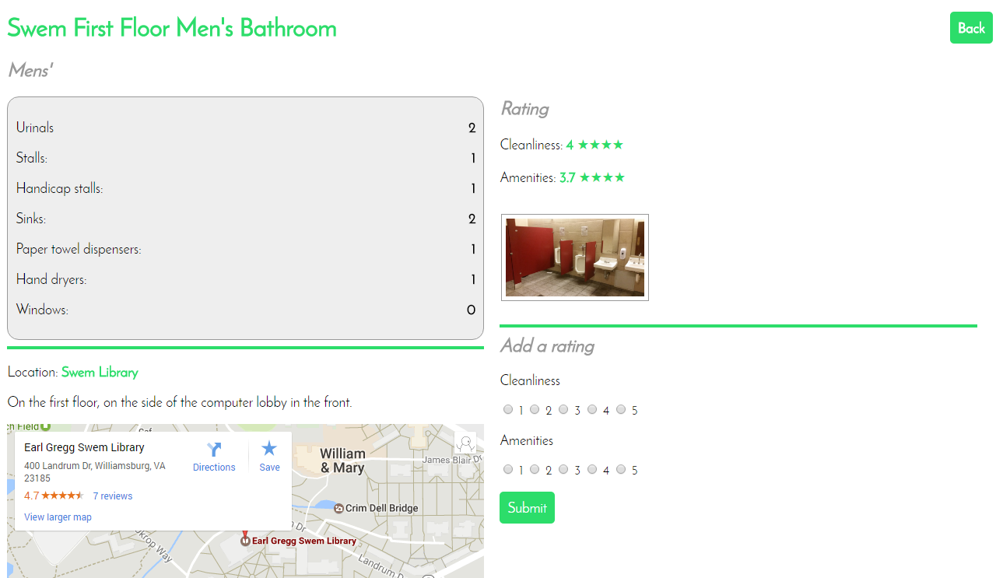Click the Crim Dell Bridge camera marker
The width and height of the screenshot is (1003, 578).
(338, 508)
